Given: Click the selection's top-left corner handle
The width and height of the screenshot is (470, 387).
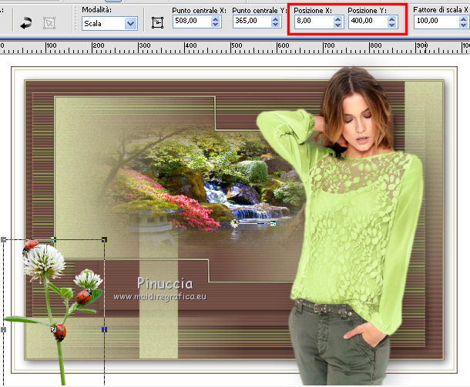Looking at the screenshot, I should [4, 239].
